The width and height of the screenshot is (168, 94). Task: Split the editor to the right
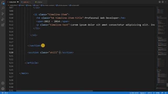162,2
